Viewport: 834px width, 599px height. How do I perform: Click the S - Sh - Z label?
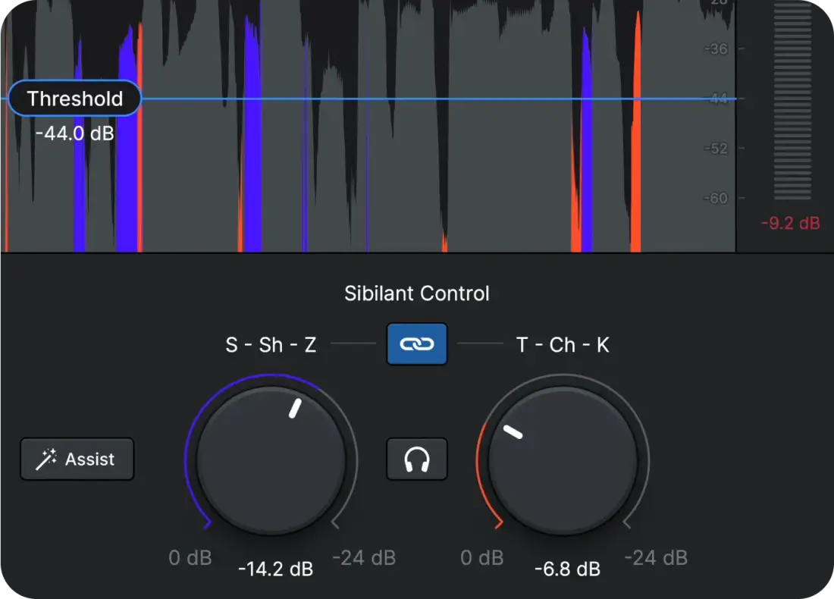pos(271,345)
